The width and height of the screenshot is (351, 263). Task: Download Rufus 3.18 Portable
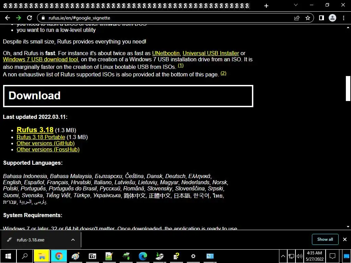pyautogui.click(x=41, y=137)
